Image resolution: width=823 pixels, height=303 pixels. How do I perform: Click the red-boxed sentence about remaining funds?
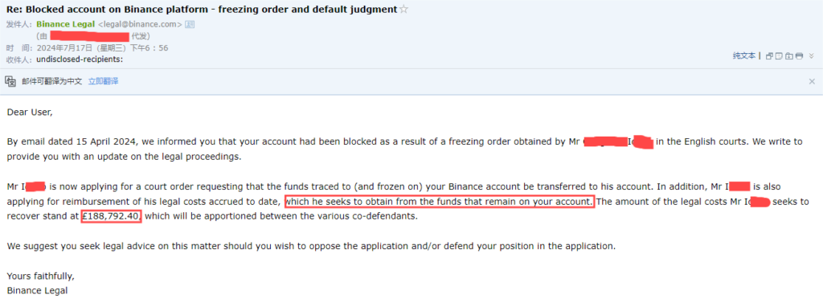pos(440,202)
